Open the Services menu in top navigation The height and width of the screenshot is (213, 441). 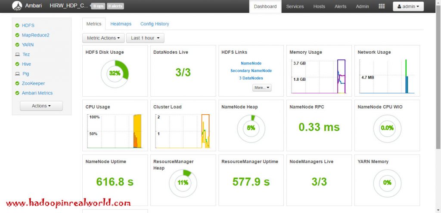pyautogui.click(x=295, y=6)
